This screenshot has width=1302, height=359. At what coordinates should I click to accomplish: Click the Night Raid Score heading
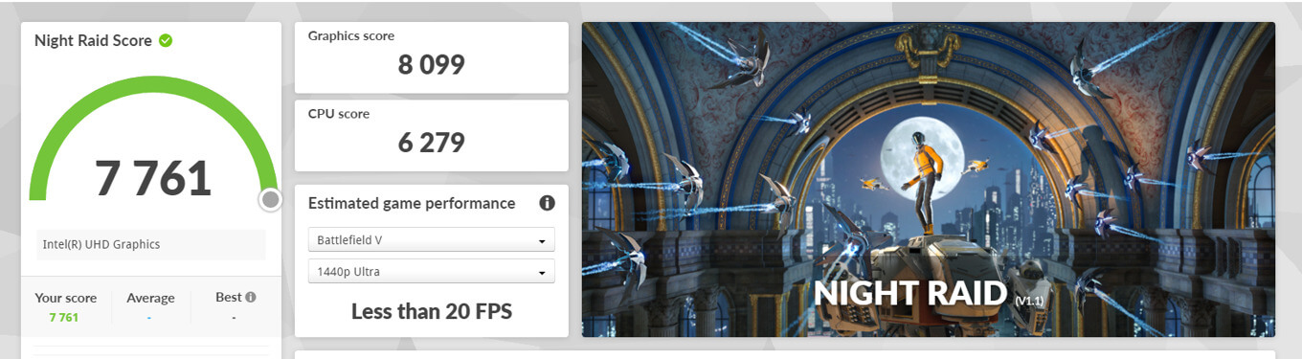point(93,41)
